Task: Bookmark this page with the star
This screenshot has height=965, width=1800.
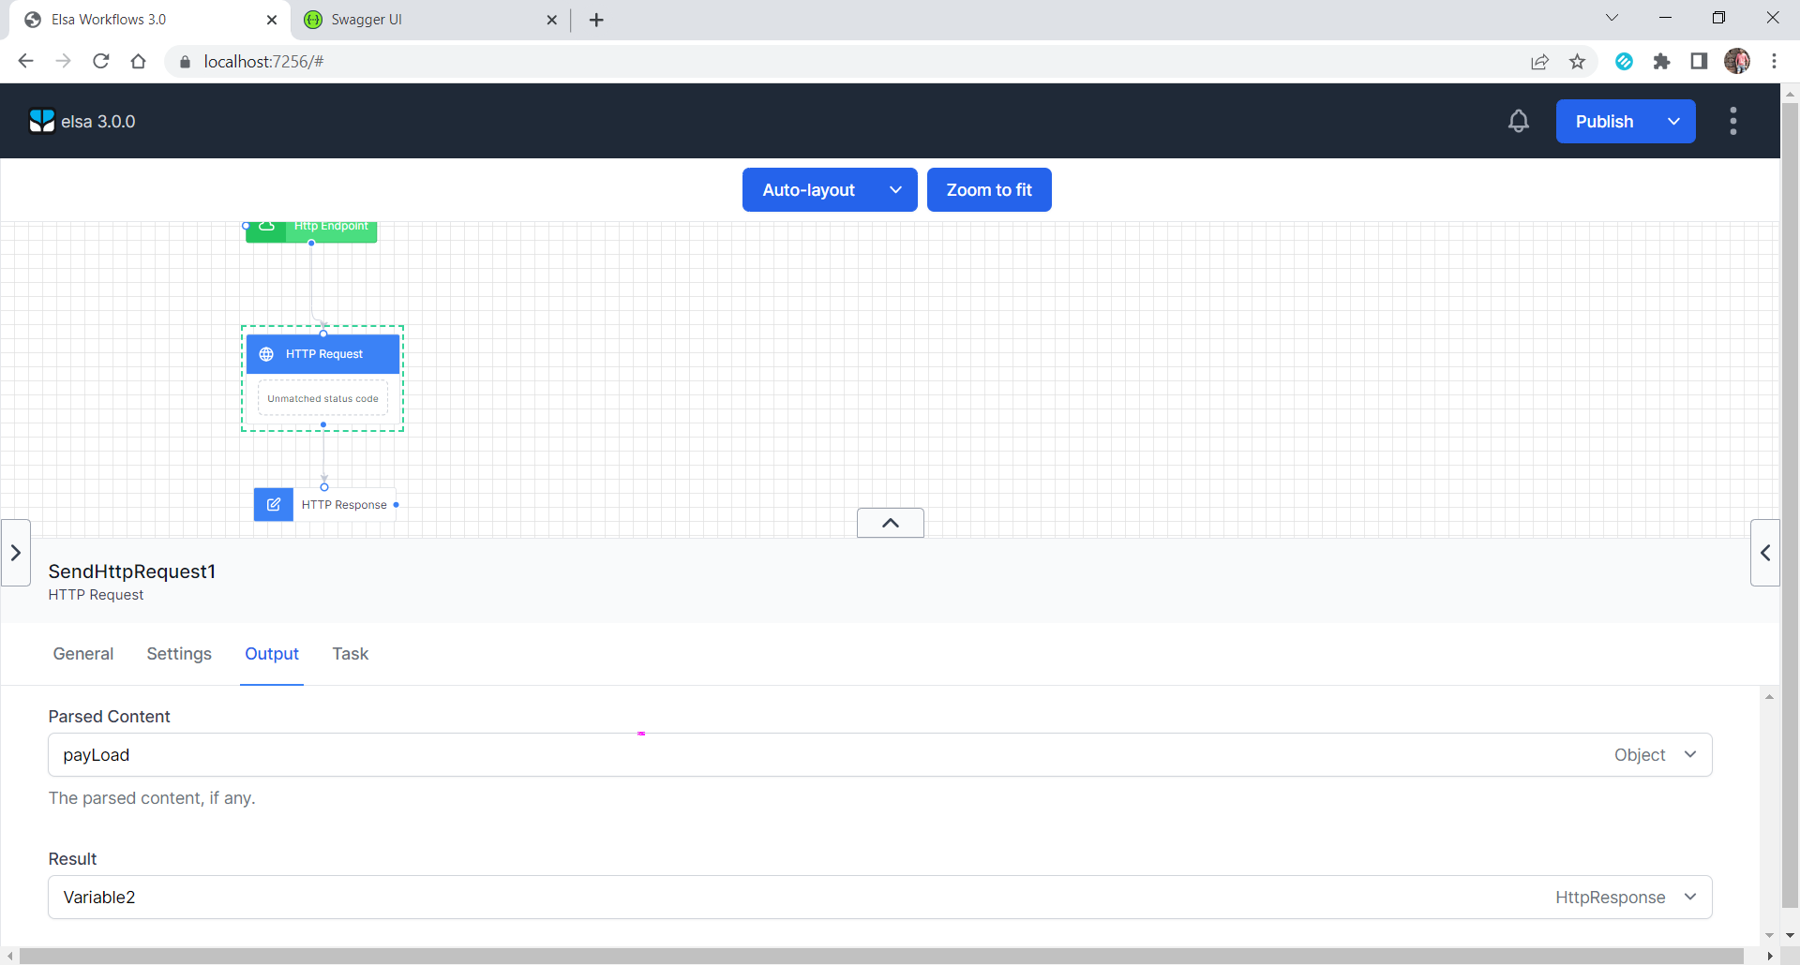Action: click(x=1578, y=61)
